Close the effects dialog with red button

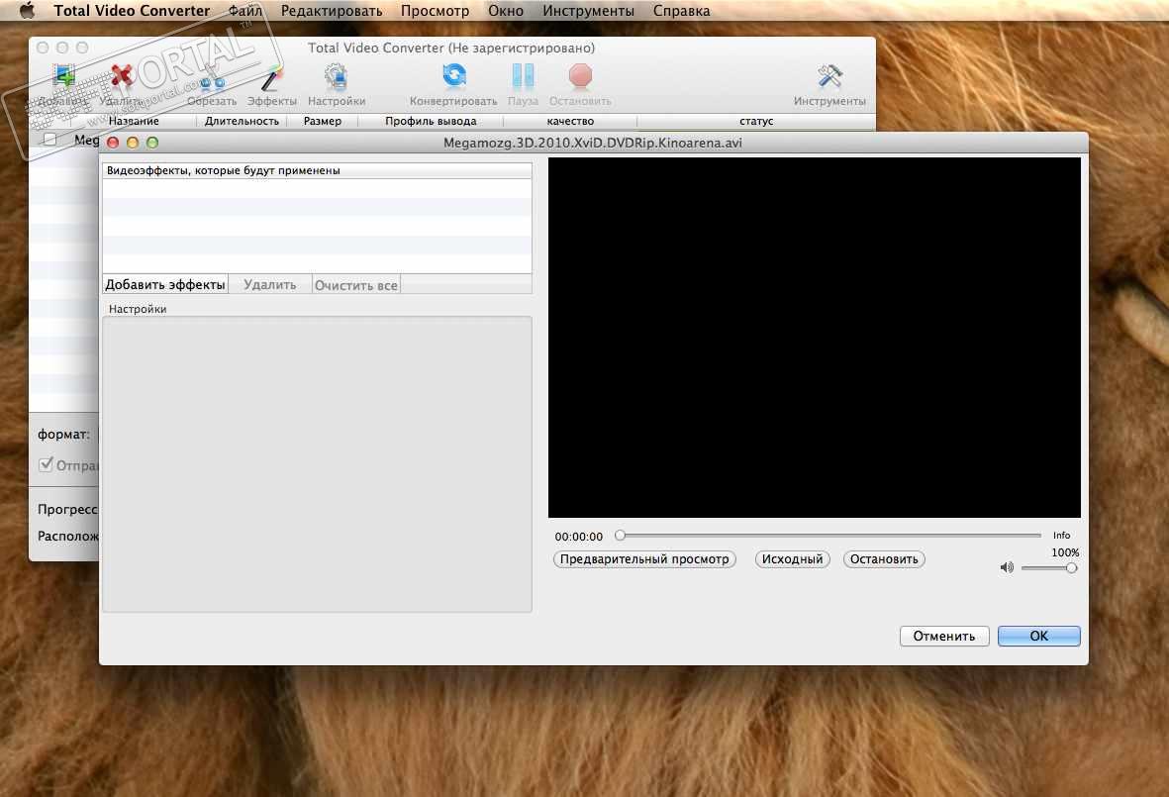pos(113,143)
